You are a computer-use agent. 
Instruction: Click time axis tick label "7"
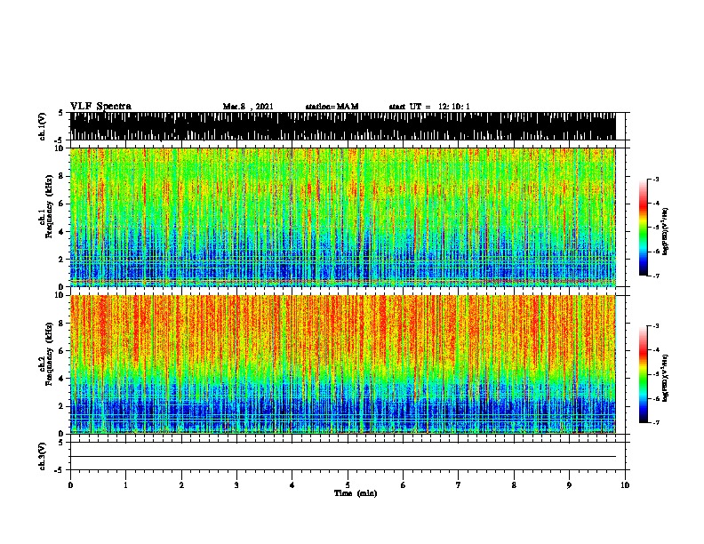pyautogui.click(x=459, y=485)
